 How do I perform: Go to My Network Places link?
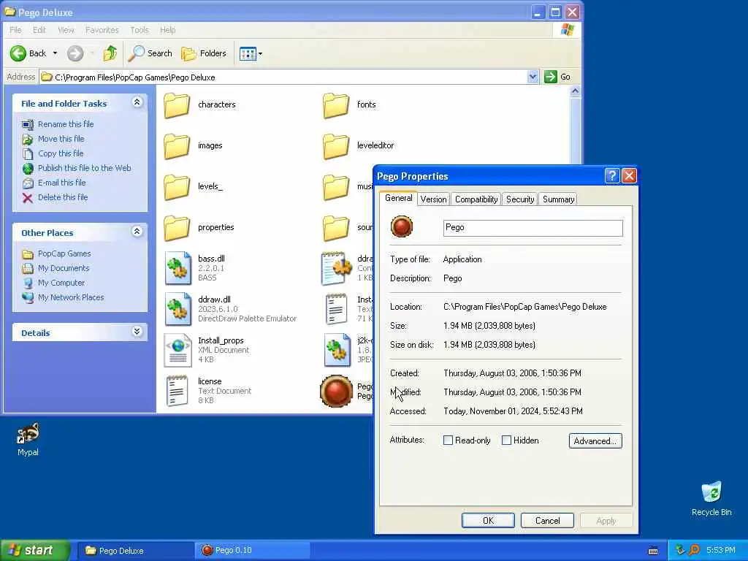(x=71, y=298)
